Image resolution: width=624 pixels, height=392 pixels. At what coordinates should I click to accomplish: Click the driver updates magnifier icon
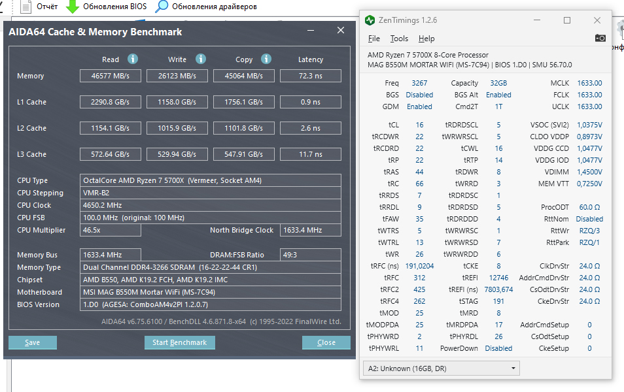(x=161, y=7)
